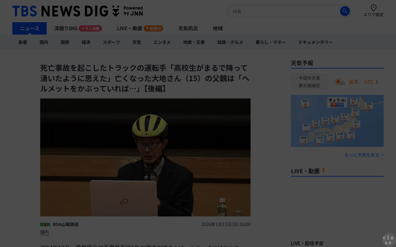Click the 配信中 live badge
Viewport: 396px width, 247px height.
tap(153, 28)
